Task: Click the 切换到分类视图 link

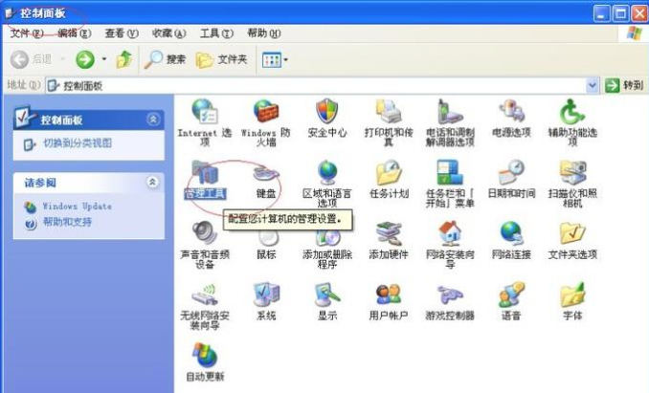Action: coord(77,143)
